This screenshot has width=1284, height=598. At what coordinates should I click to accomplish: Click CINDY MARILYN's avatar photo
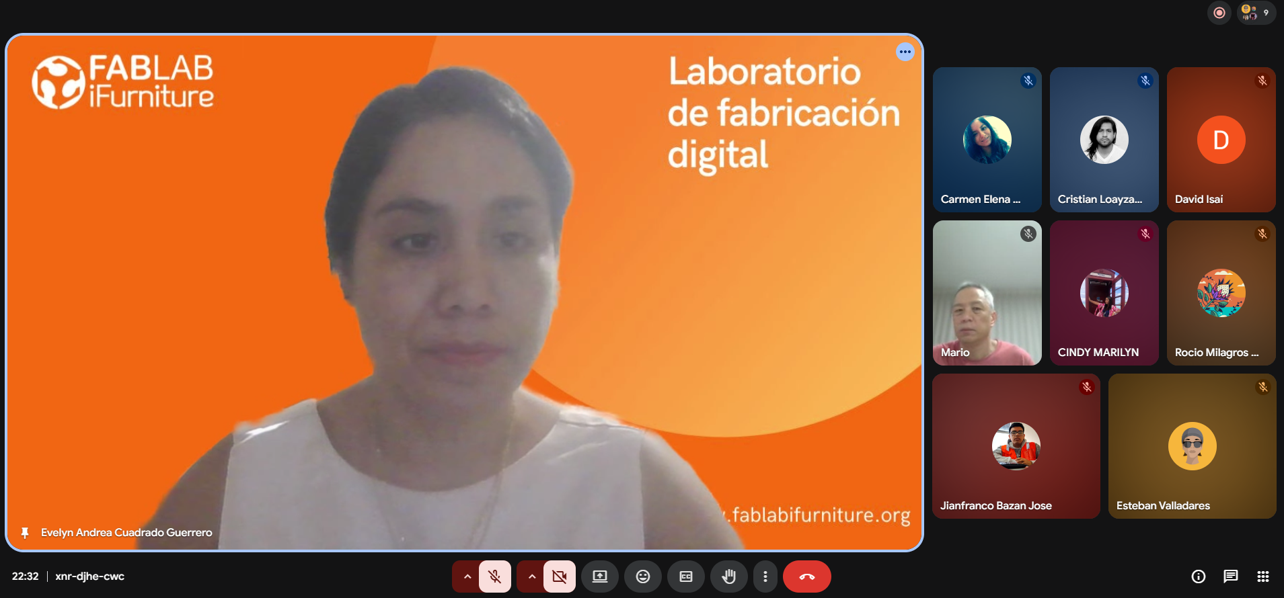[x=1104, y=293]
